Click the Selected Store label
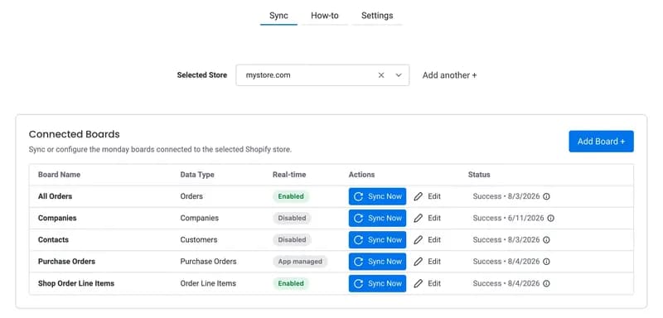Viewport: 663px width, 318px height. pyautogui.click(x=201, y=75)
